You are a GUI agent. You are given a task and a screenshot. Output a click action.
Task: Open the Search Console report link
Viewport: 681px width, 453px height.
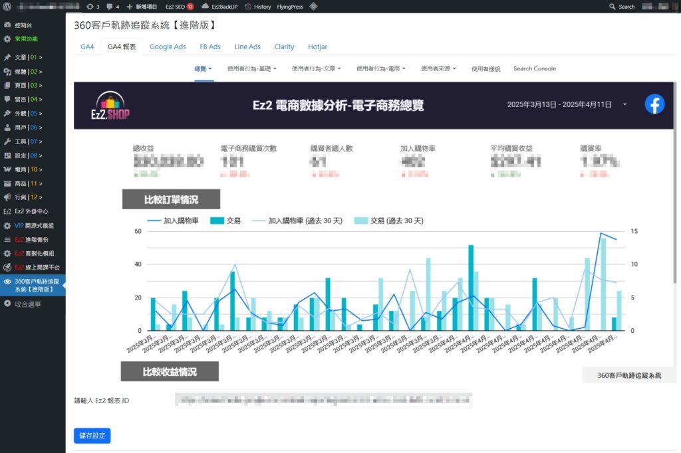point(535,68)
